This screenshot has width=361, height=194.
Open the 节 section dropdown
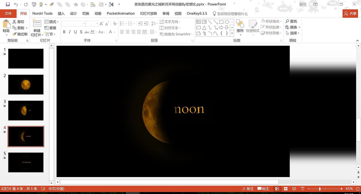(x=50, y=34)
